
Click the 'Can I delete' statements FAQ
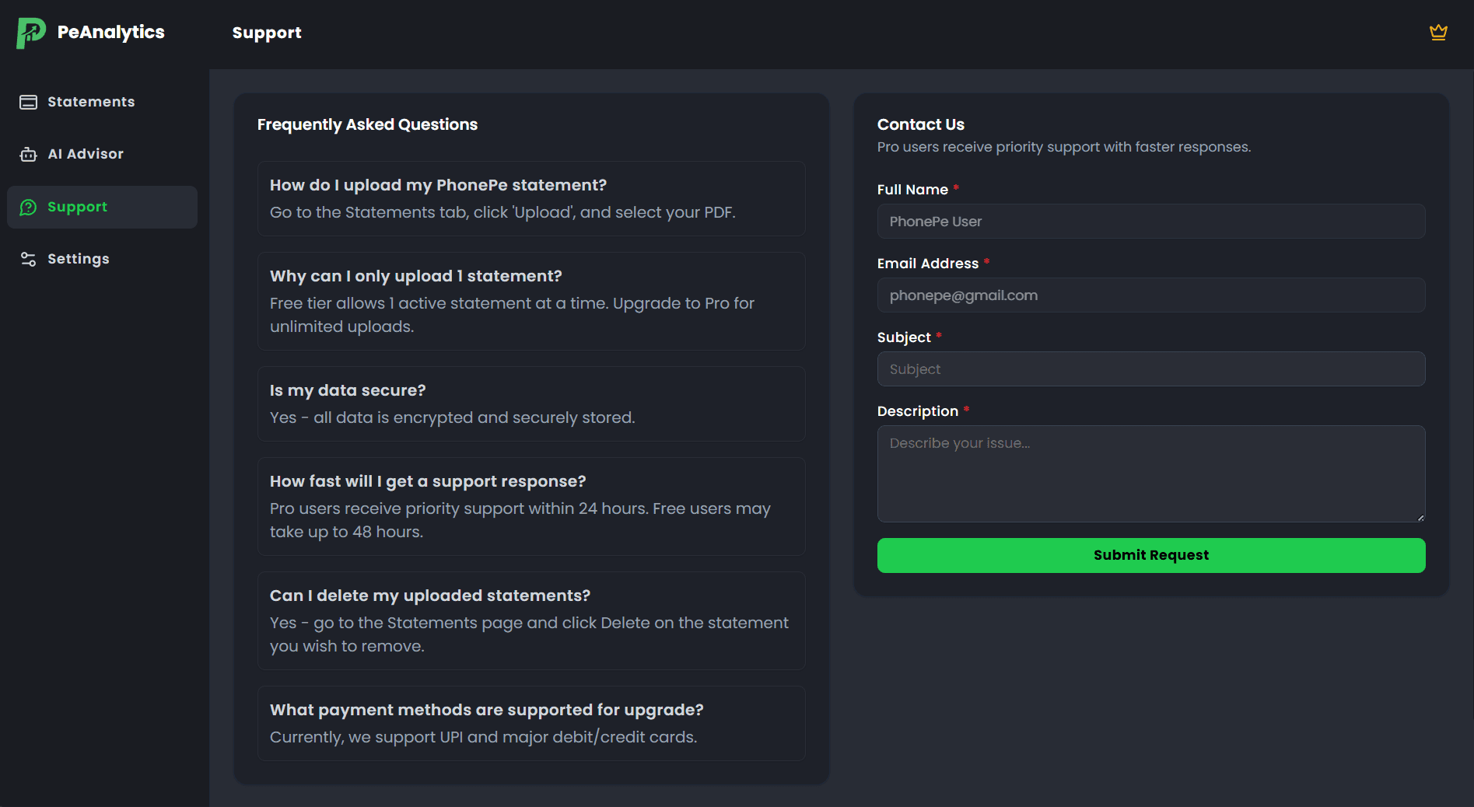531,620
